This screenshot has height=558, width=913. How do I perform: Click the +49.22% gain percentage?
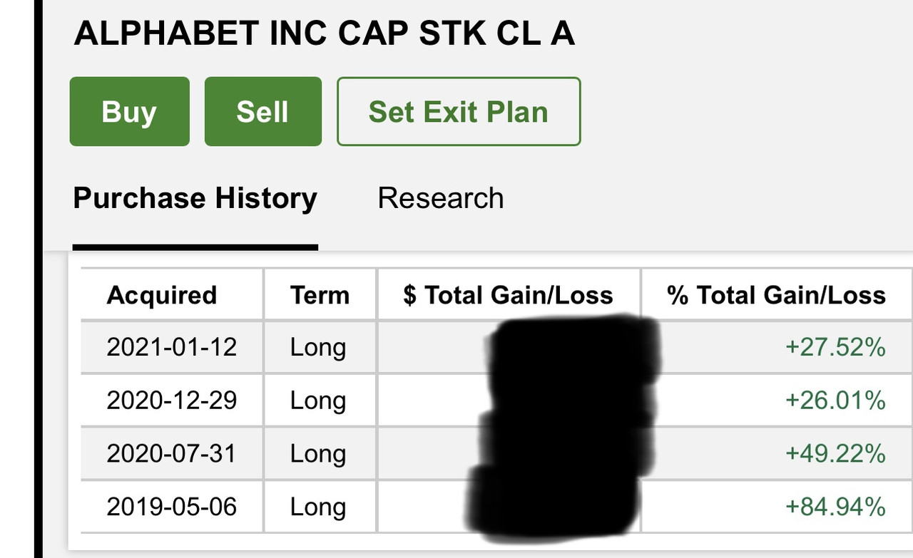835,453
